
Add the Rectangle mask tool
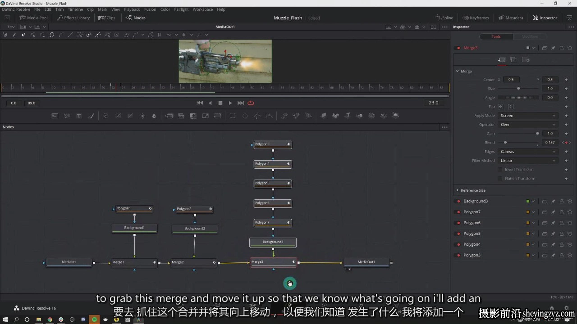click(x=233, y=116)
